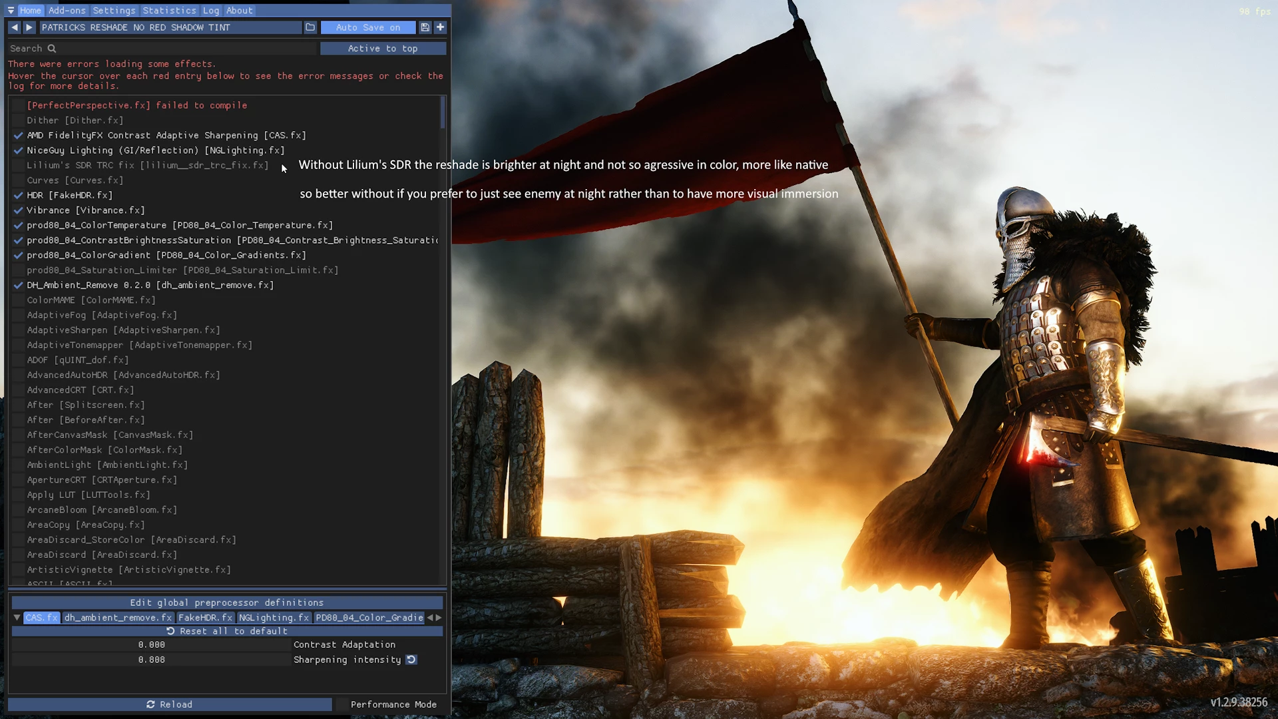Select ArtisticVignette entry

128,570
